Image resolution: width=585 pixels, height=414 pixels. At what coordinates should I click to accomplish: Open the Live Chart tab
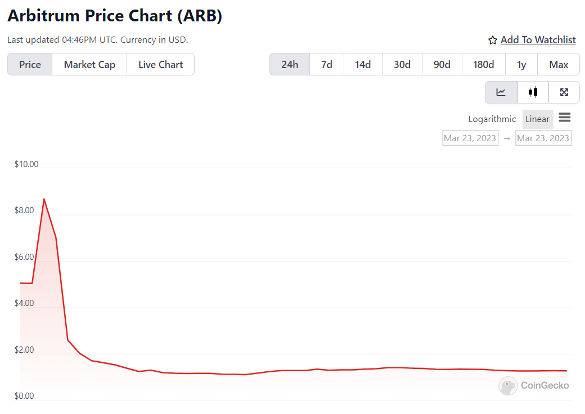(160, 65)
